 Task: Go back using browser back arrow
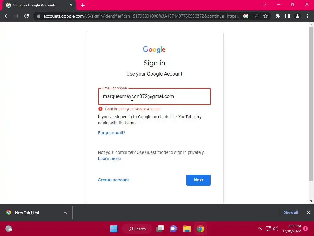(7, 16)
